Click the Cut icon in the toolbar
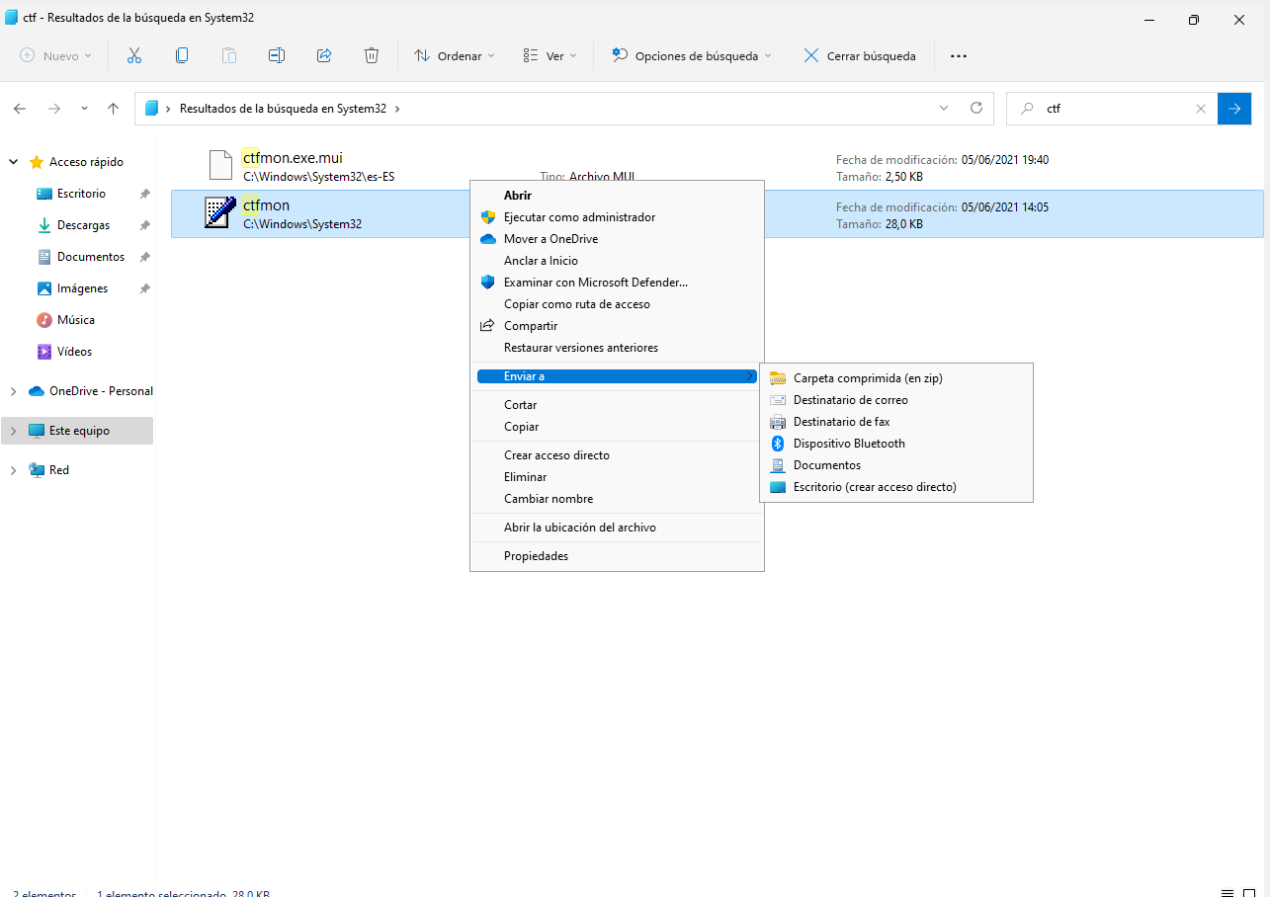This screenshot has width=1270, height=897. (x=134, y=55)
